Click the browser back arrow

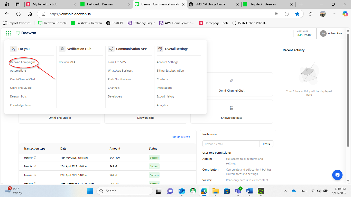(7, 14)
